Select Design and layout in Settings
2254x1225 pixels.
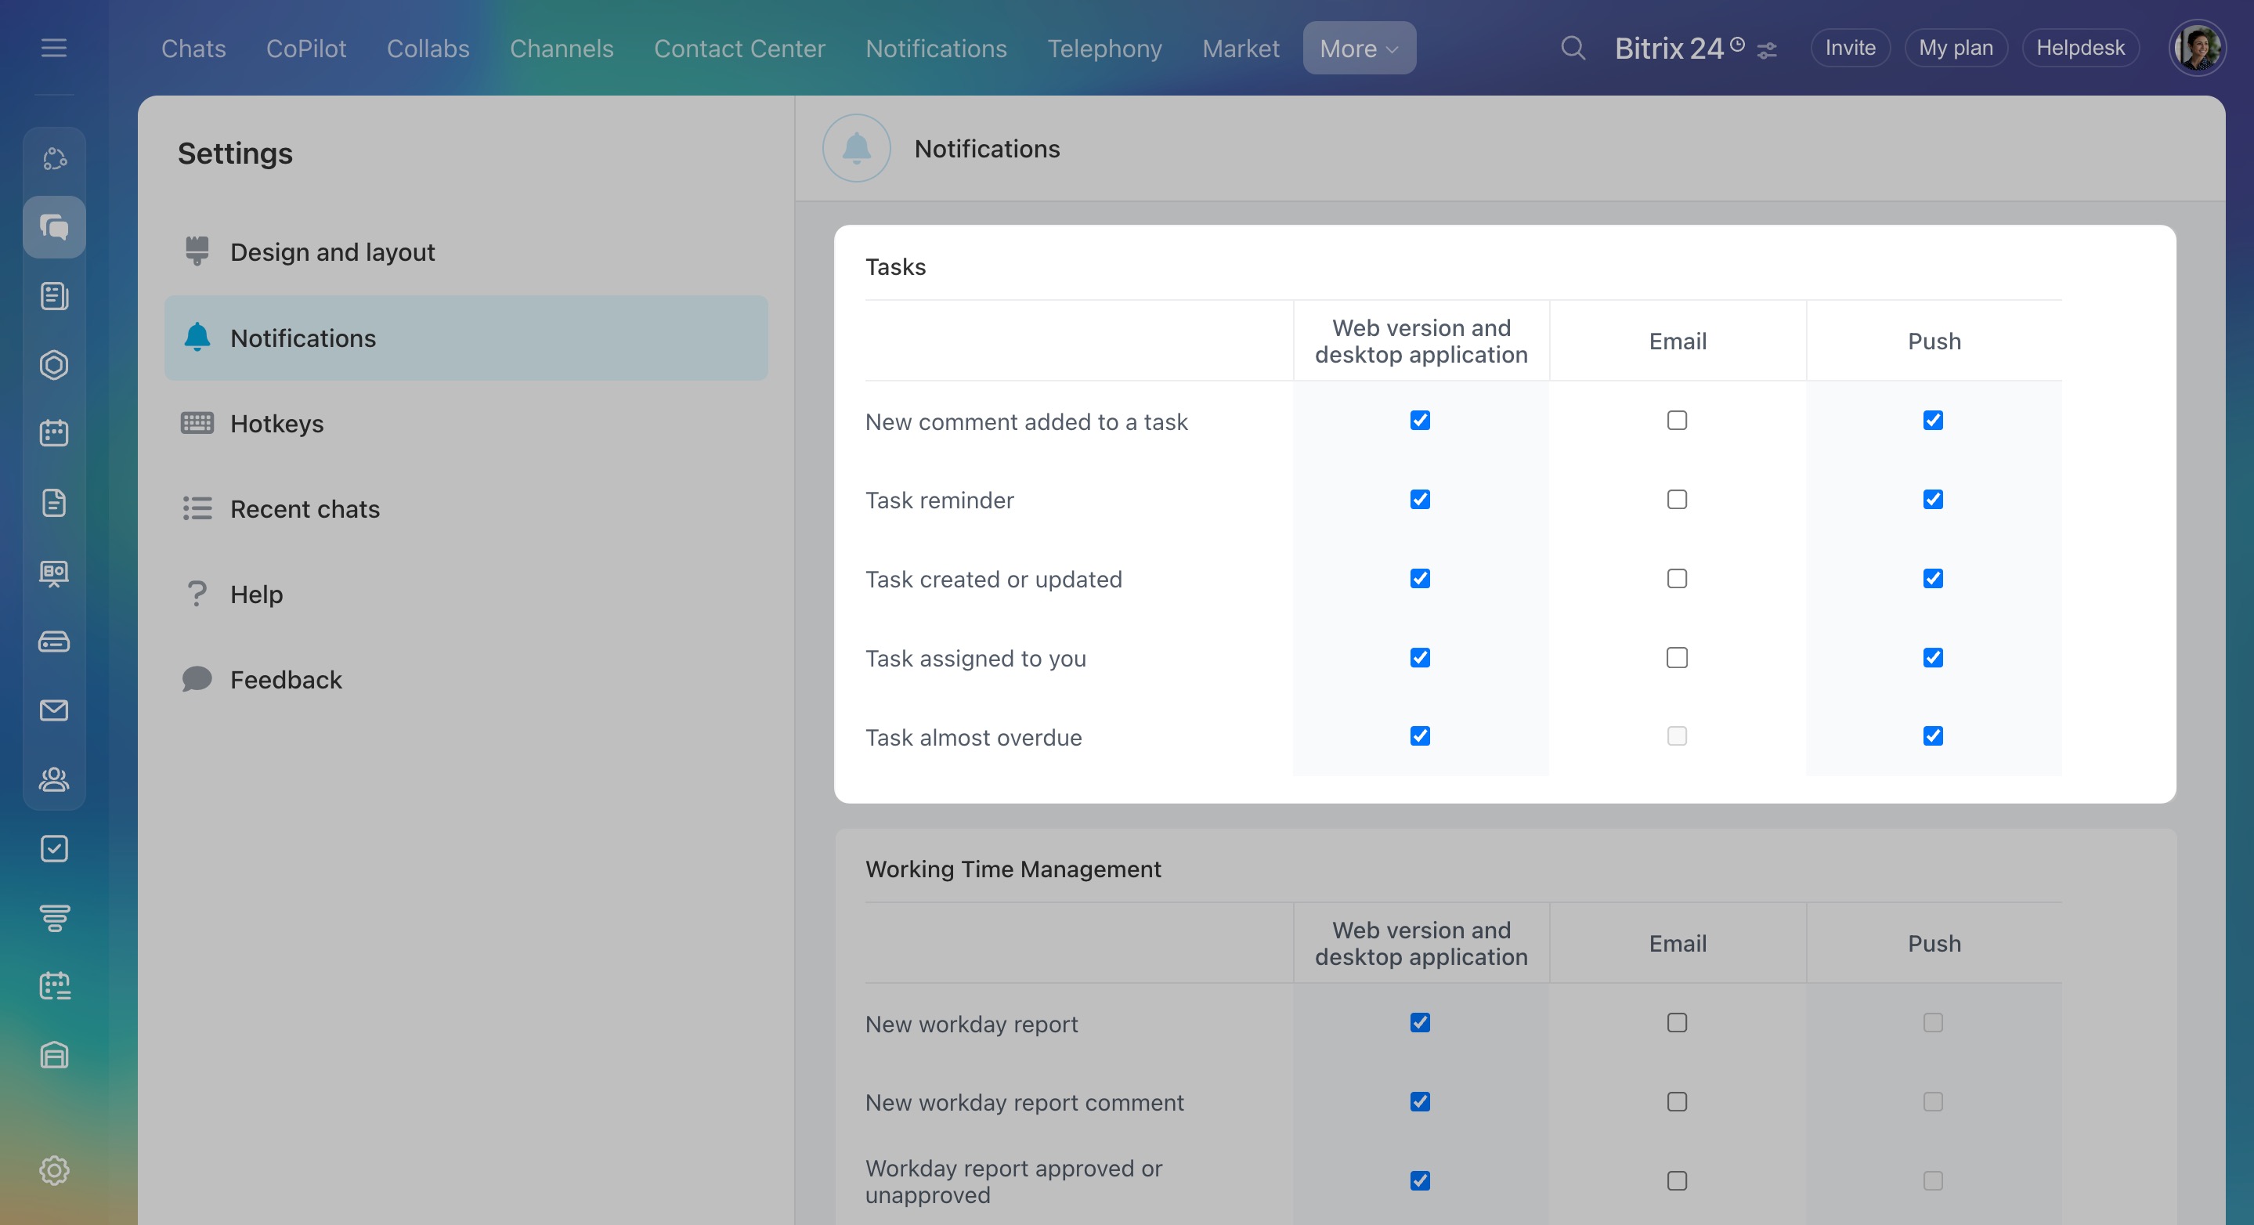tap(466, 252)
